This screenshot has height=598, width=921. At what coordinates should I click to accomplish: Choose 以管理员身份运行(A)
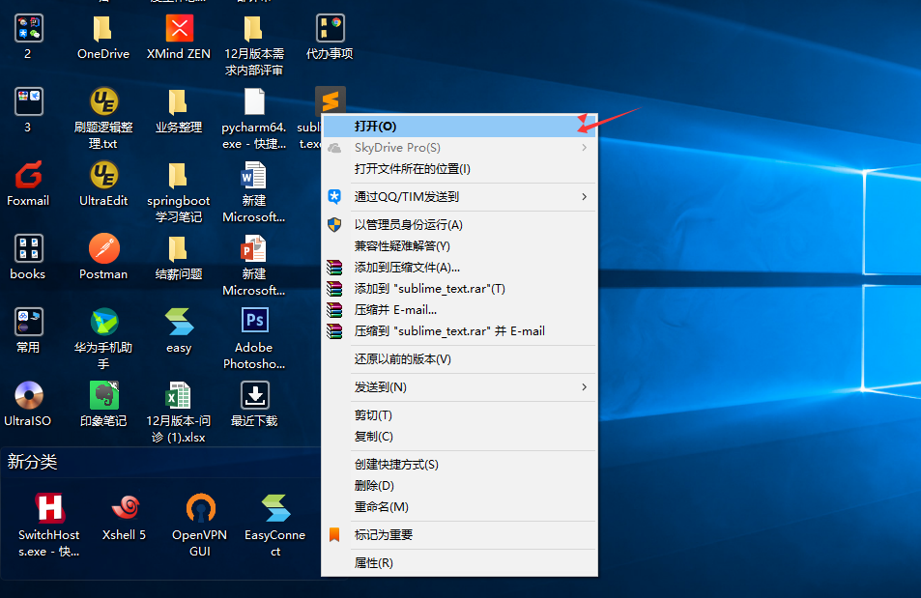point(459,225)
